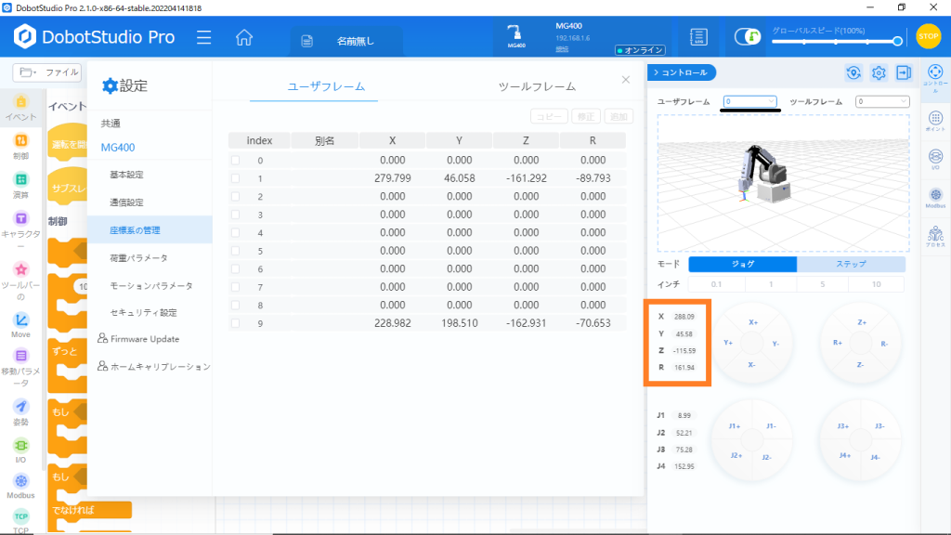
Task: Check the box for index 5 row
Action: coord(235,251)
